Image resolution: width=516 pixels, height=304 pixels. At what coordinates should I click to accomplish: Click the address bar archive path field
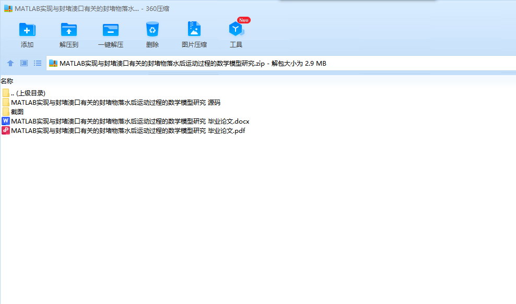click(x=281, y=64)
